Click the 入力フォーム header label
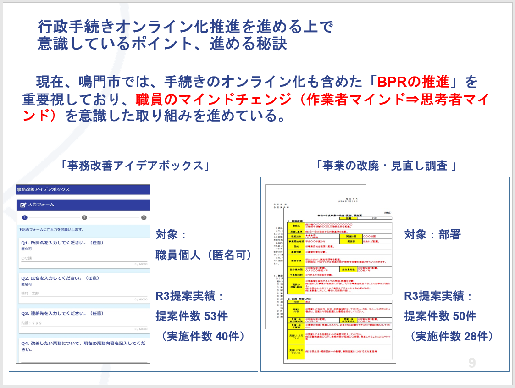The image size is (515, 388). (41, 205)
